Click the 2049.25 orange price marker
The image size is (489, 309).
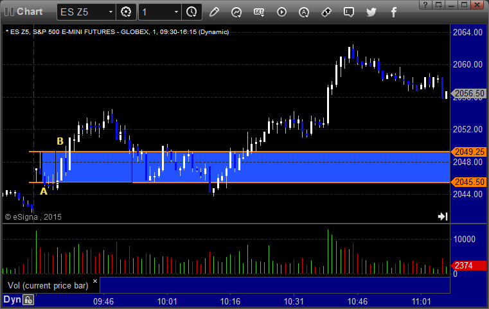(468, 152)
